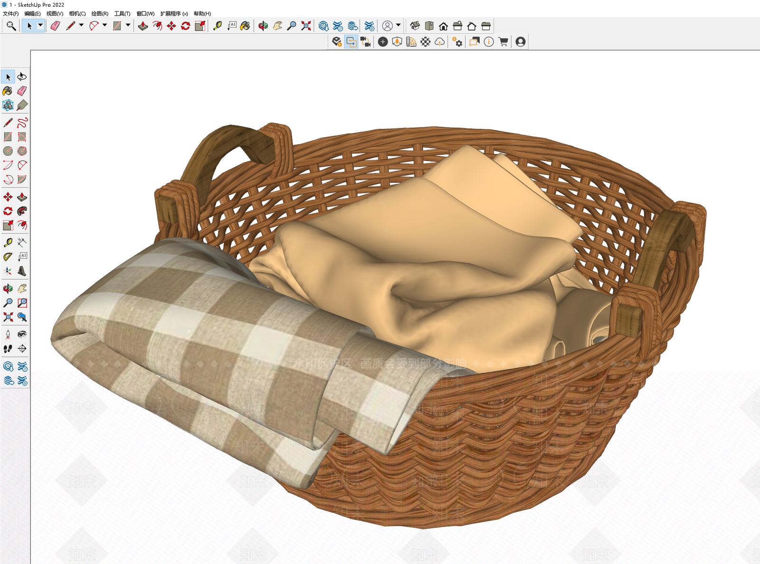Image resolution: width=760 pixels, height=564 pixels.
Task: Click the Push/Pull tool in top toolbar
Action: [143, 26]
